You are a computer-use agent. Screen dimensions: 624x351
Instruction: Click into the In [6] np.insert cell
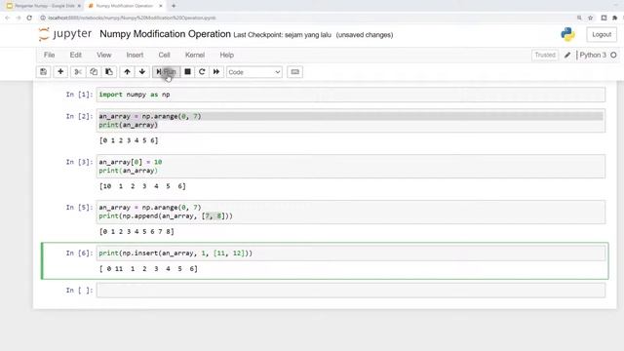351,253
